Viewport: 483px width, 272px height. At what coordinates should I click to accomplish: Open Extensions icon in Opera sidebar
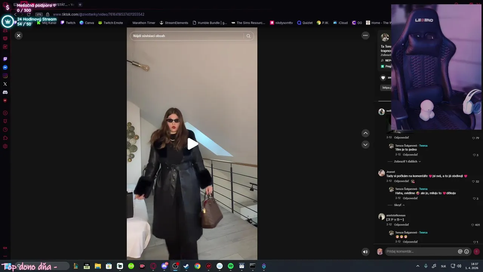pyautogui.click(x=5, y=138)
